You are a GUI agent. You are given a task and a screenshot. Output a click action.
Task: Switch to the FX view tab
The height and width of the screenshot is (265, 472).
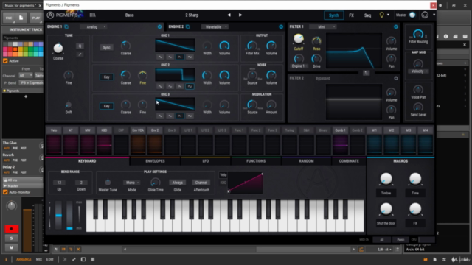[x=351, y=15]
